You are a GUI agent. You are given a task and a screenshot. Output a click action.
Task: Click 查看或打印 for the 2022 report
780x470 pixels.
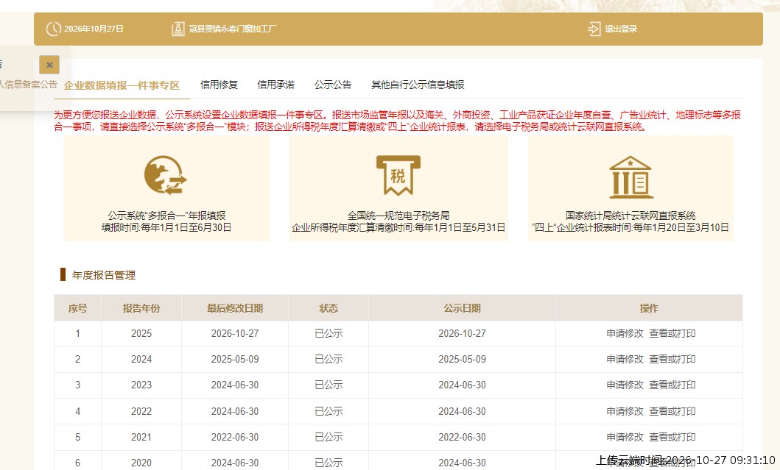(672, 411)
